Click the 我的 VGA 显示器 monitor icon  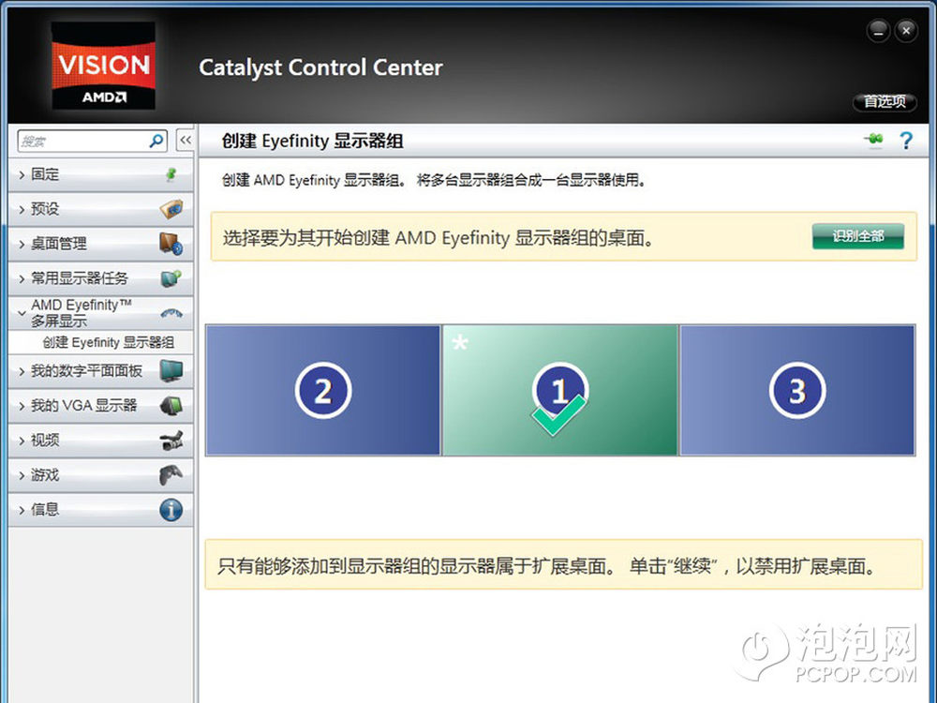coord(171,406)
